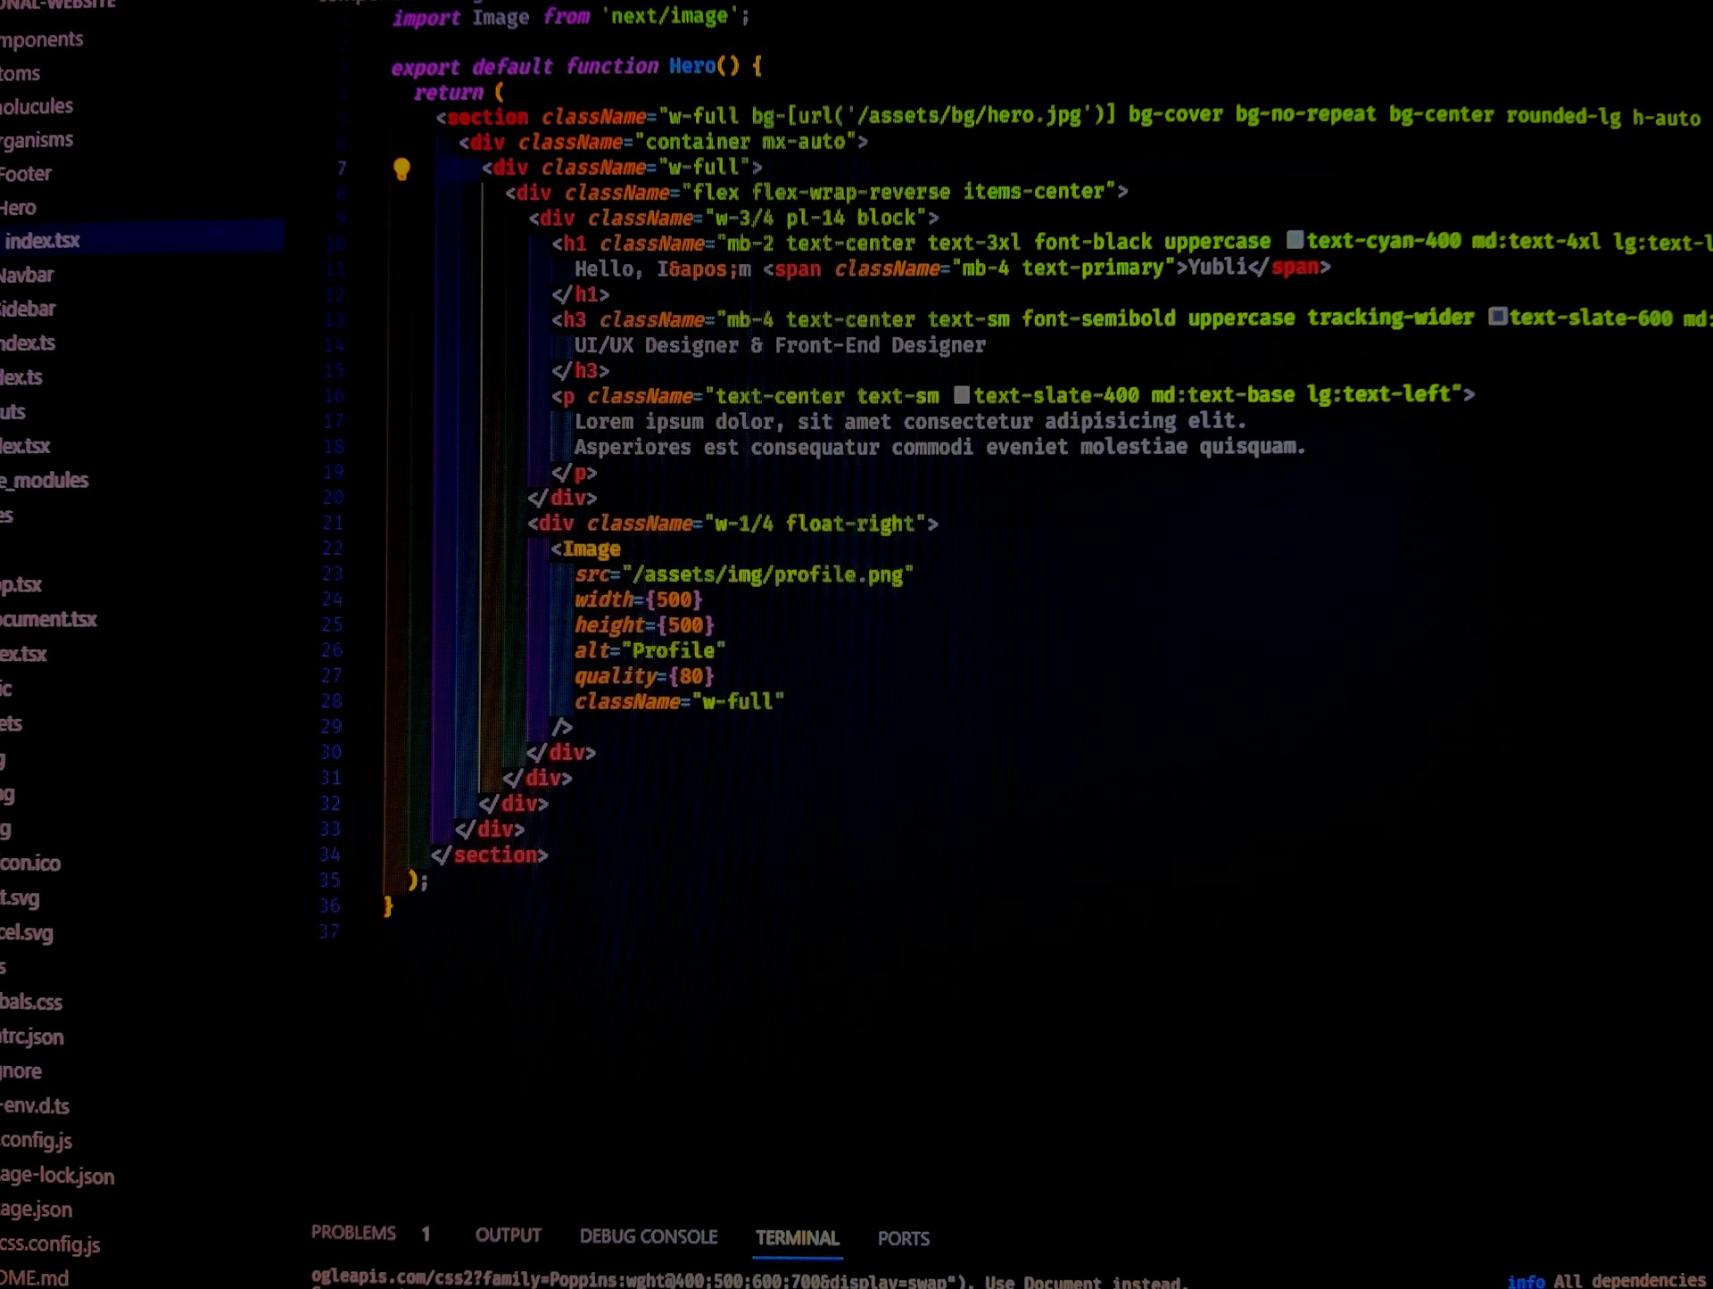
Task: Open the OUTPUT panel tab
Action: click(x=508, y=1235)
